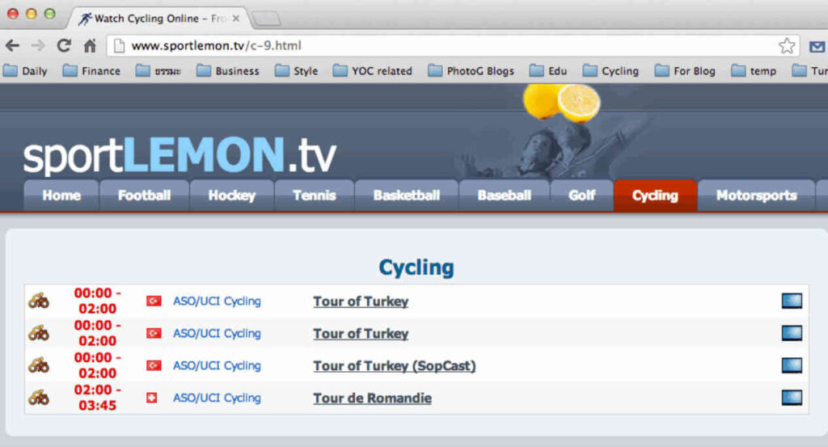Image resolution: width=828 pixels, height=447 pixels.
Task: Switch to the Hockey tab
Action: pos(232,196)
